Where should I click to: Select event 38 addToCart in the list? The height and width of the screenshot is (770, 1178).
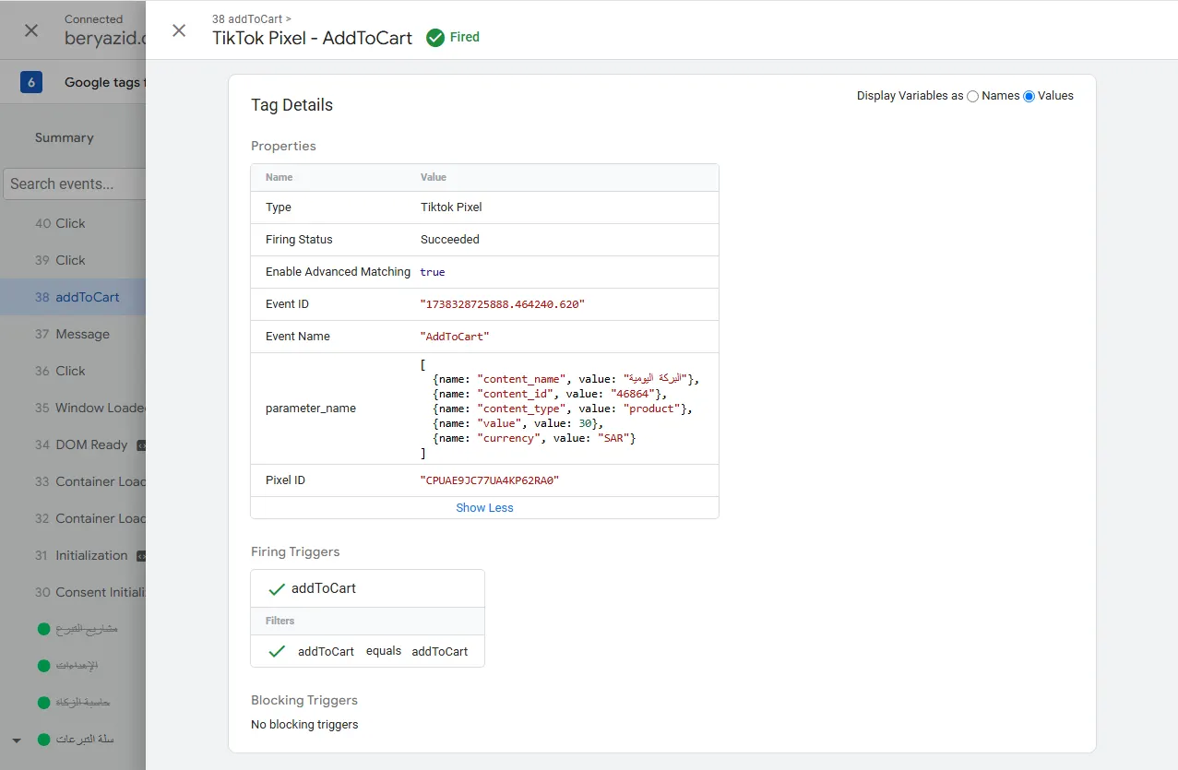(73, 297)
